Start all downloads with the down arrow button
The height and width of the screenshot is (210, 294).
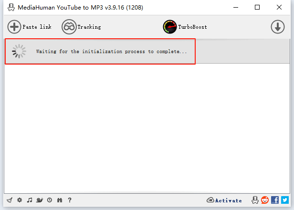click(277, 27)
